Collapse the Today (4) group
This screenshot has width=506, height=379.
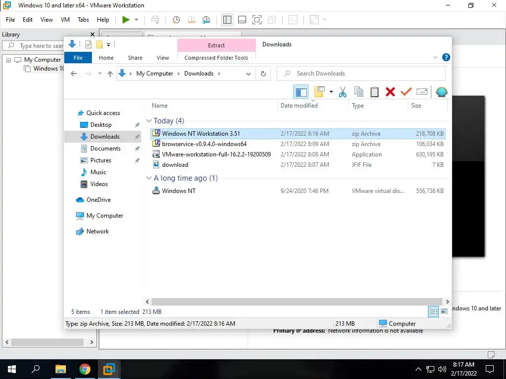click(x=149, y=121)
